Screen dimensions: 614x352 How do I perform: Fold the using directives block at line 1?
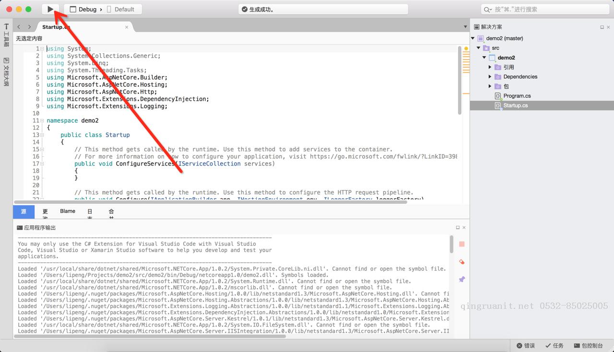point(42,48)
